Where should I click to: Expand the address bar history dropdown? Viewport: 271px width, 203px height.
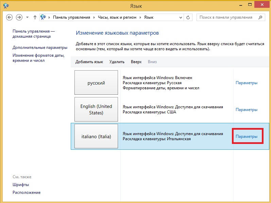pyautogui.click(x=181, y=17)
